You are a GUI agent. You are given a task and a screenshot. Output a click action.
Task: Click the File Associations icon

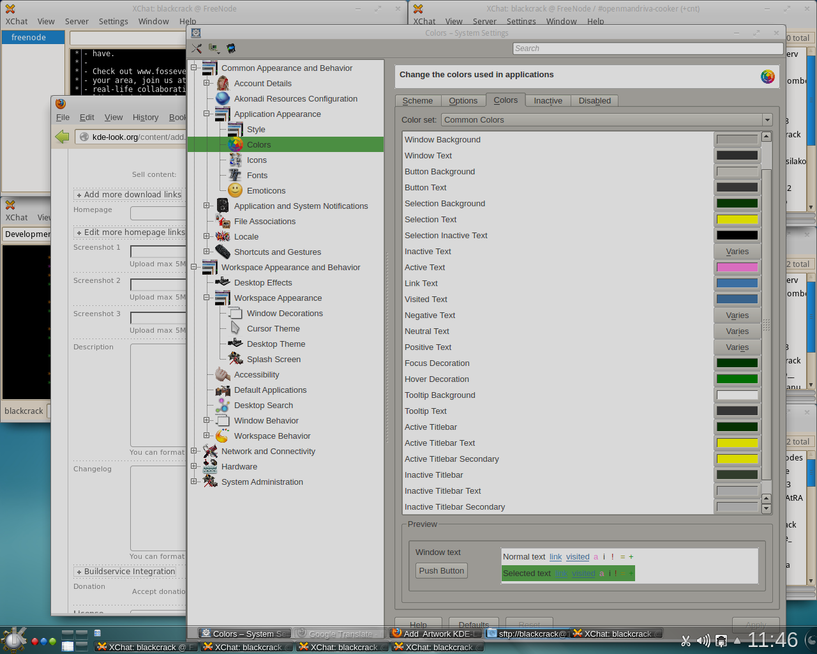click(223, 221)
